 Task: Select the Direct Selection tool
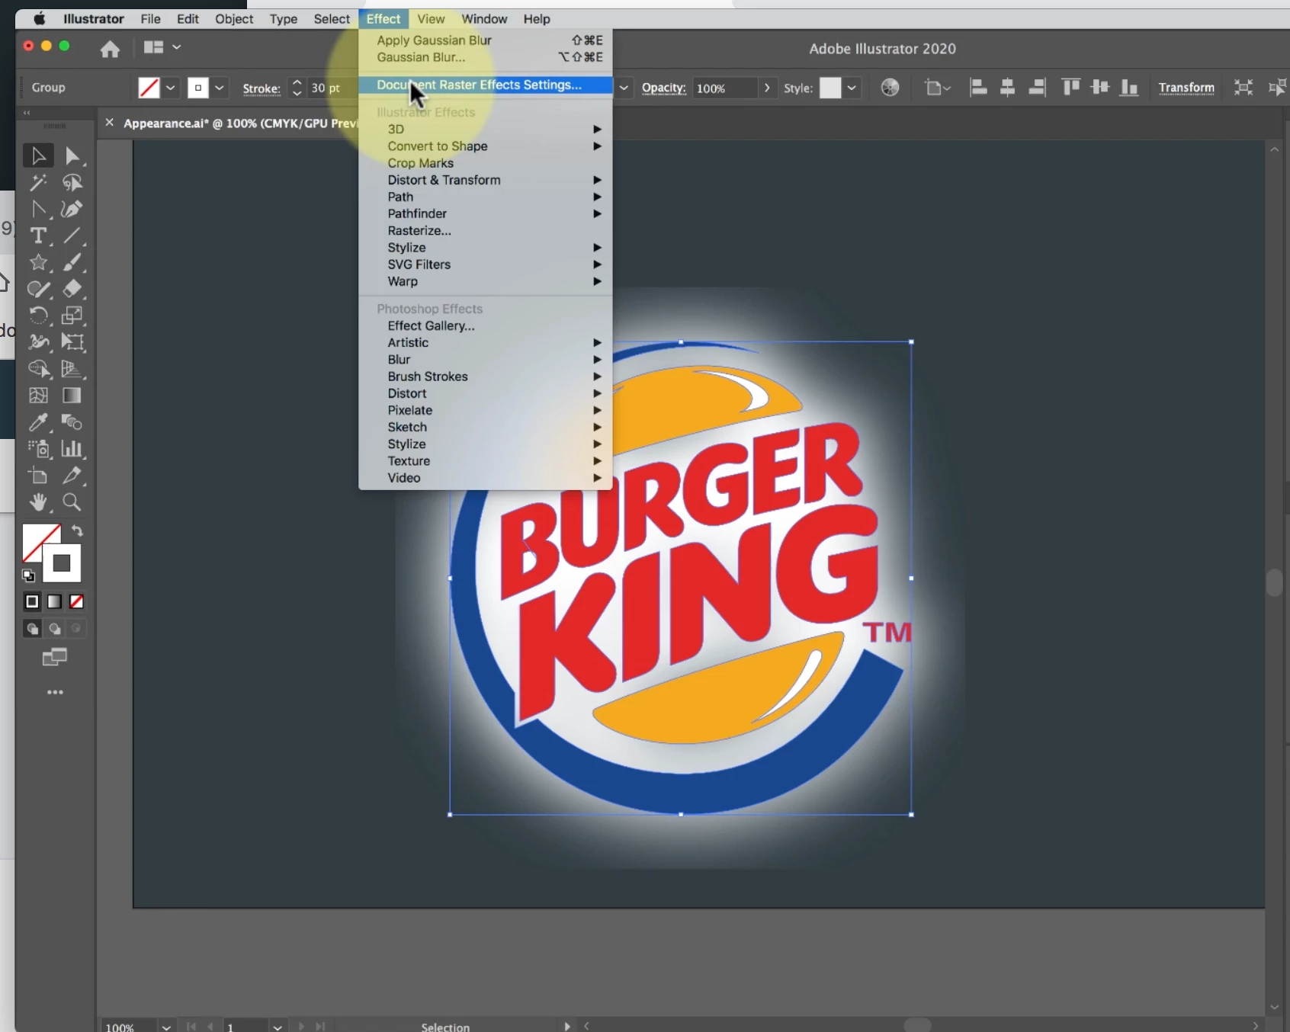tap(72, 156)
